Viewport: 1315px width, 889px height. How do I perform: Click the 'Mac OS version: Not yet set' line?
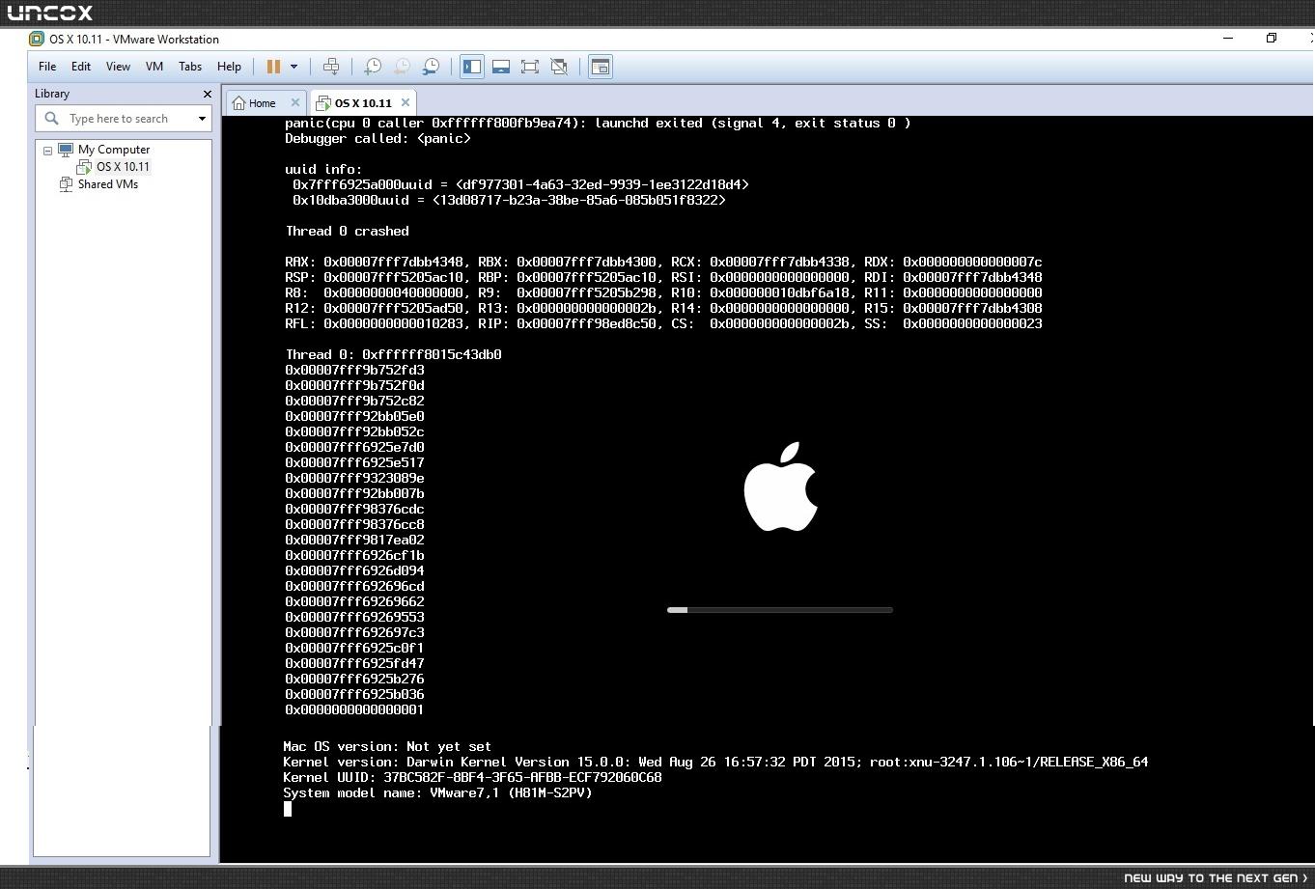(x=387, y=746)
